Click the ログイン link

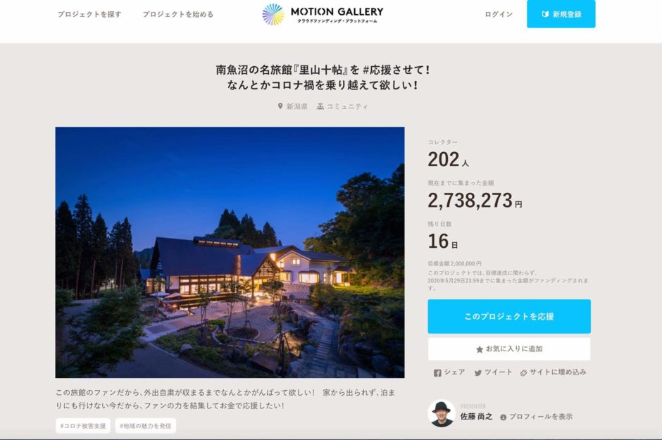click(499, 14)
